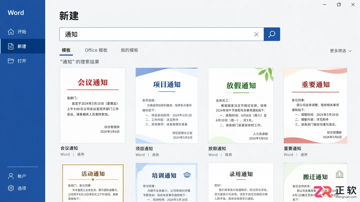
Task: Click the 商务 category label under 项目通知
Action: click(155, 155)
